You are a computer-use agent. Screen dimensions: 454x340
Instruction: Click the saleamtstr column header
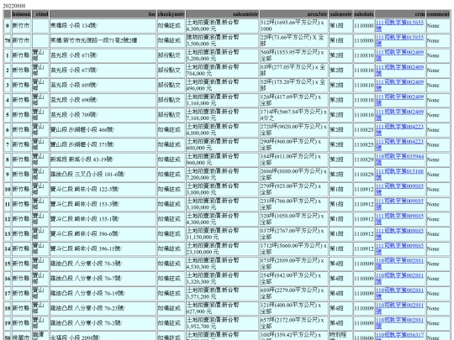click(222, 14)
